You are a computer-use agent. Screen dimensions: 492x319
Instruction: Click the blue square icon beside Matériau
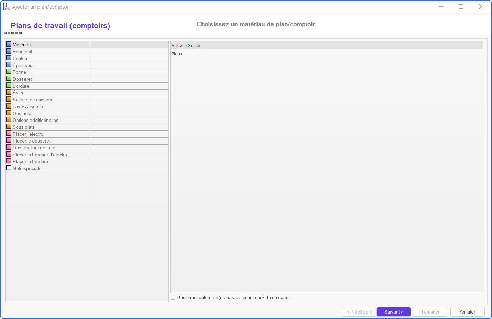[9, 44]
